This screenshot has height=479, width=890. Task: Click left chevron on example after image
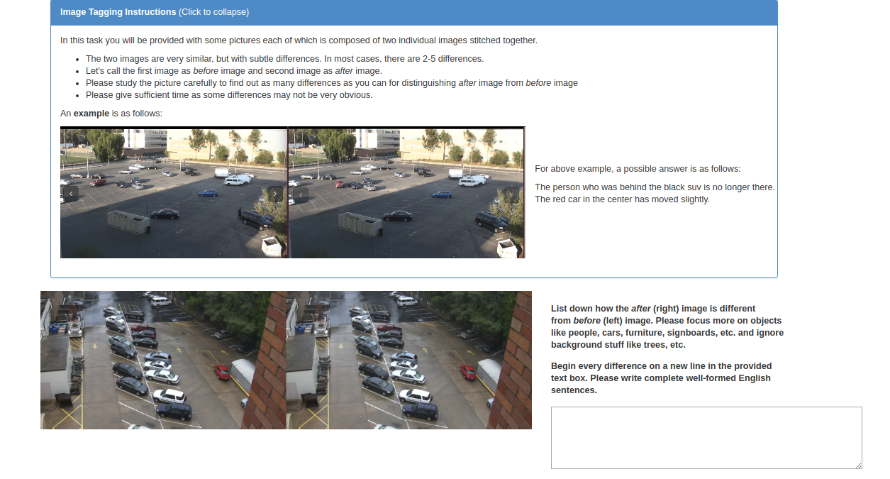(x=301, y=195)
